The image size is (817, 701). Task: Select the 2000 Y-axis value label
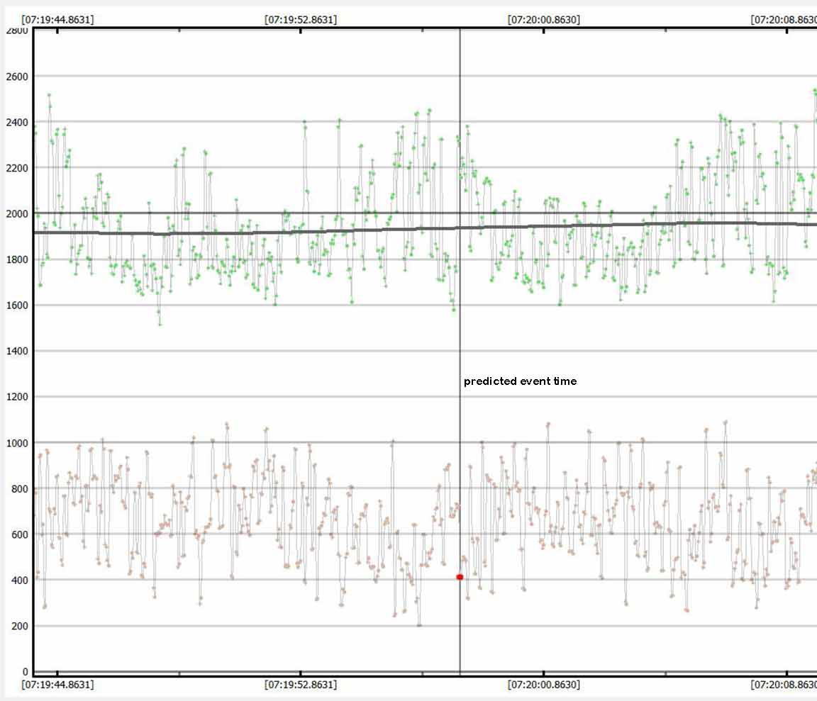click(14, 213)
